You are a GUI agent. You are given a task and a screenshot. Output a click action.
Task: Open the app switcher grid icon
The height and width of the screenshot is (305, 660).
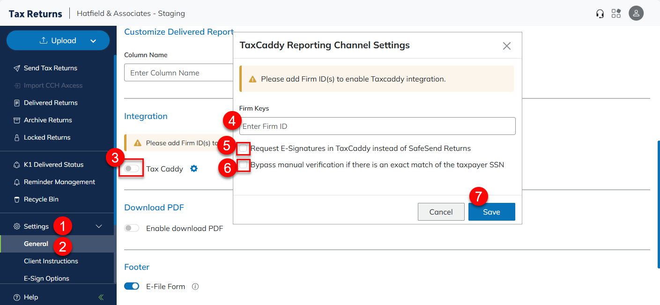pyautogui.click(x=616, y=14)
